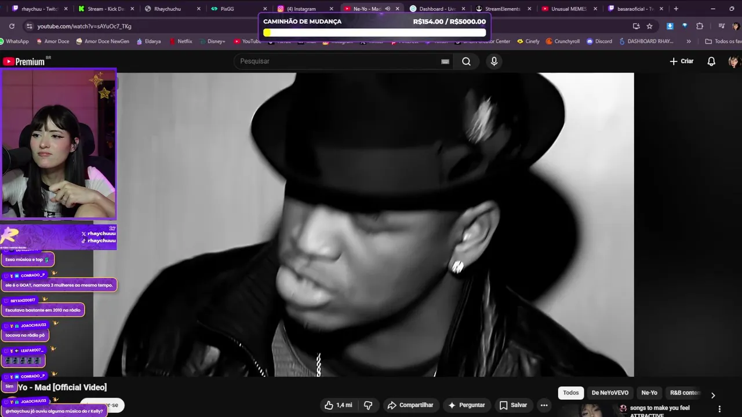This screenshot has width=742, height=417.
Task: Select the Ne-Yo filter chip
Action: pyautogui.click(x=649, y=393)
